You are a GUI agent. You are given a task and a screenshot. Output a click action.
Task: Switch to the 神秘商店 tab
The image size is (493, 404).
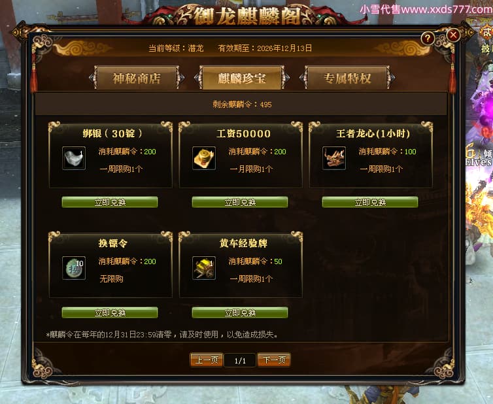pyautogui.click(x=137, y=78)
